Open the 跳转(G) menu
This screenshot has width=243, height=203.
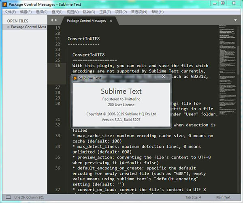click(89, 12)
